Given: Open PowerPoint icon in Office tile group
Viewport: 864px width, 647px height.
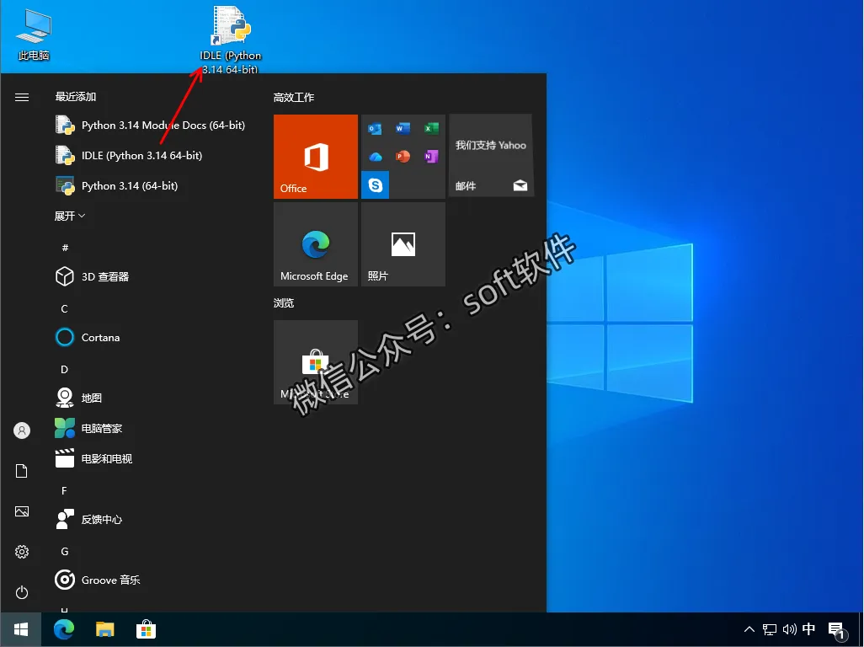Looking at the screenshot, I should tap(403, 157).
